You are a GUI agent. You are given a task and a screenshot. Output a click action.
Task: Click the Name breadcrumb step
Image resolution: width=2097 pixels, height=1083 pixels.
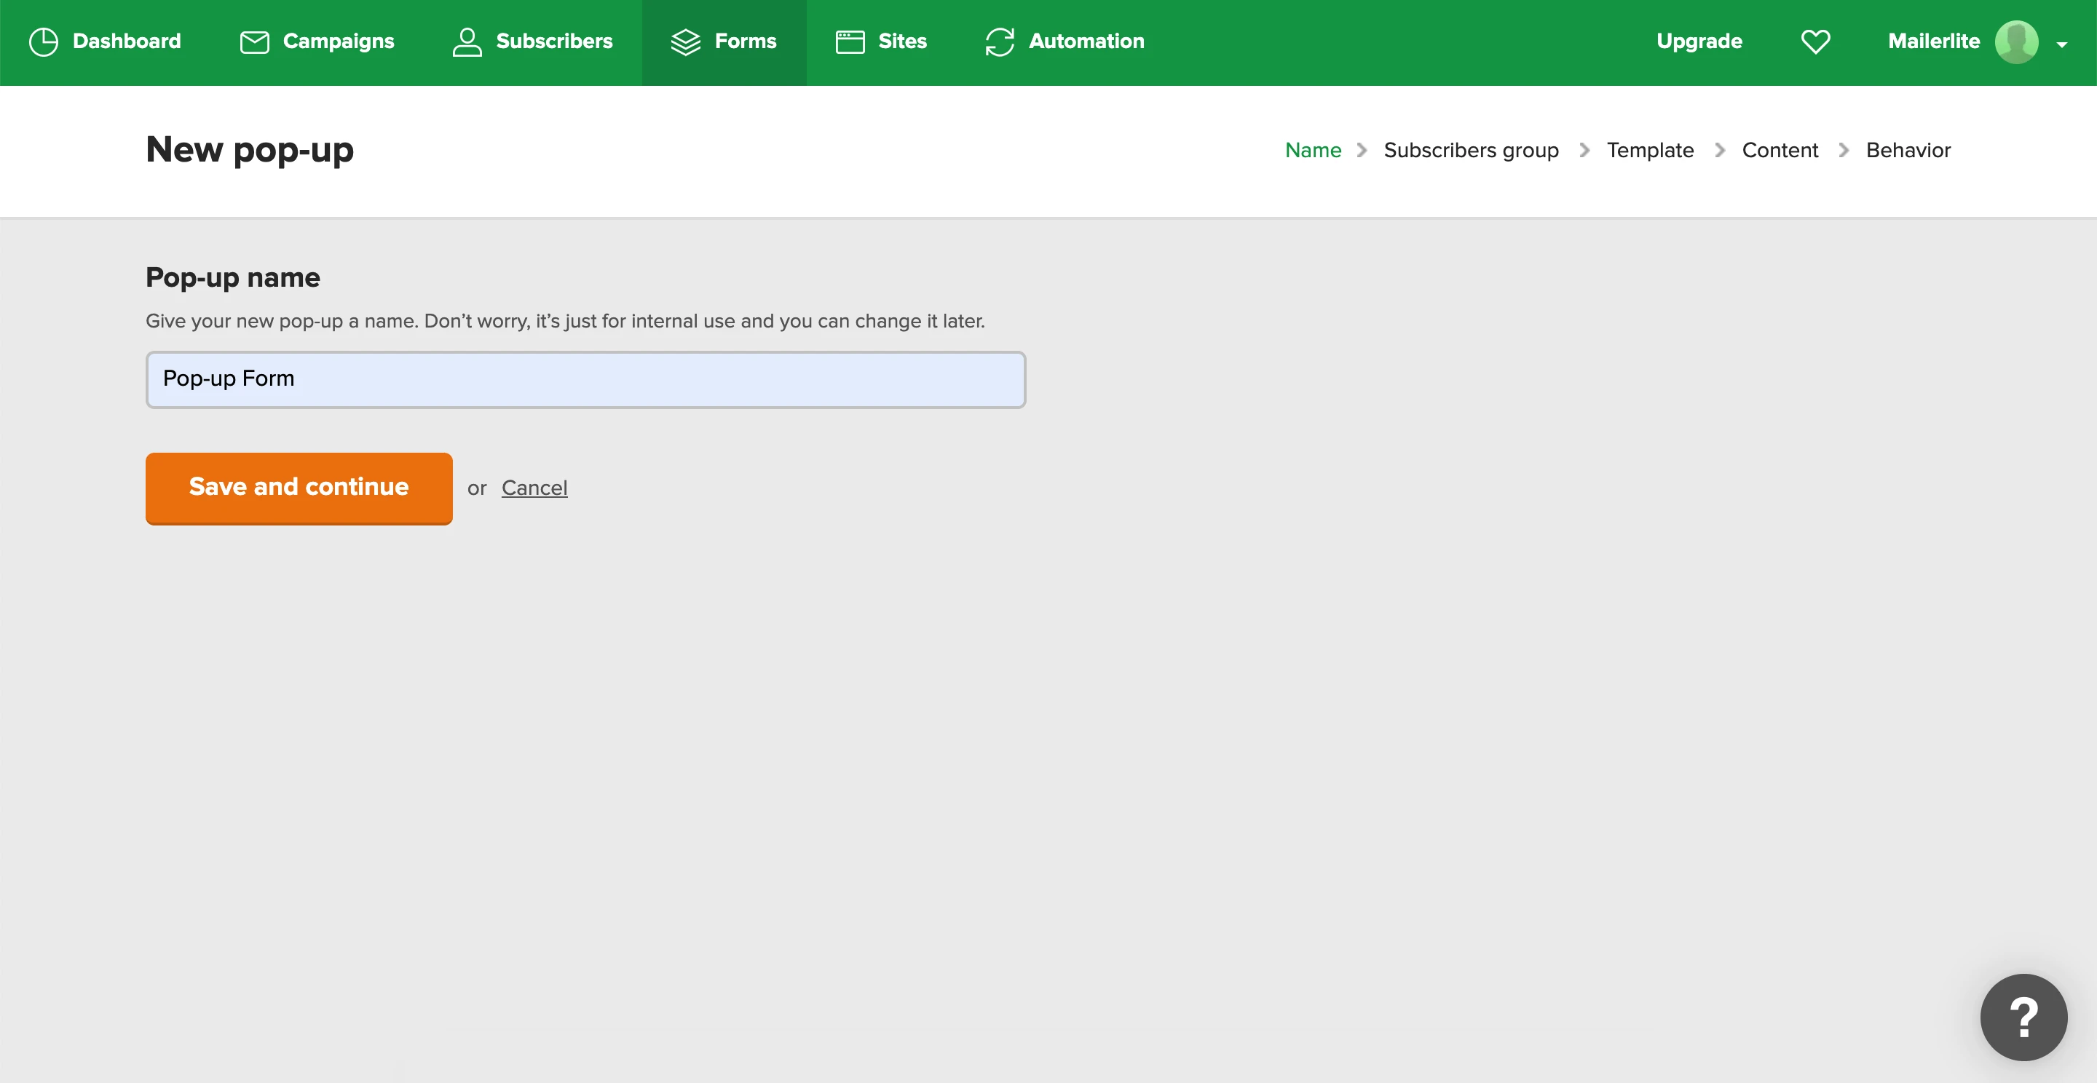(x=1312, y=150)
